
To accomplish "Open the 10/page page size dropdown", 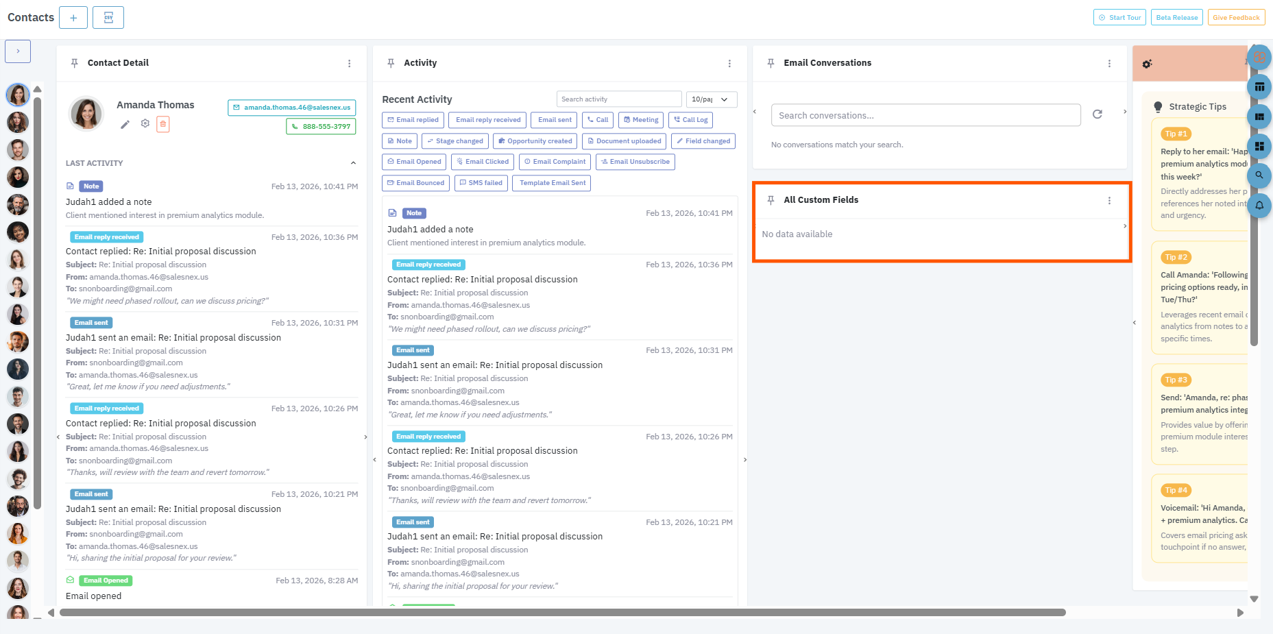I will (711, 99).
